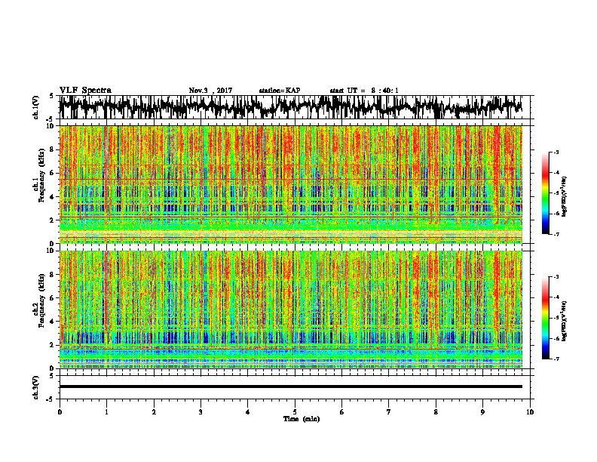597x462 pixels.
Task: Click time axis tick label "3"
Action: (x=201, y=412)
